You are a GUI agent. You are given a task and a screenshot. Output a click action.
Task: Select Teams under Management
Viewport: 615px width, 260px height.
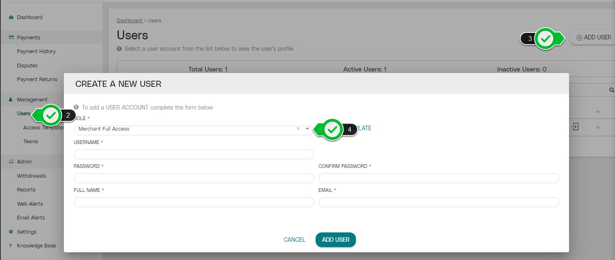click(31, 141)
